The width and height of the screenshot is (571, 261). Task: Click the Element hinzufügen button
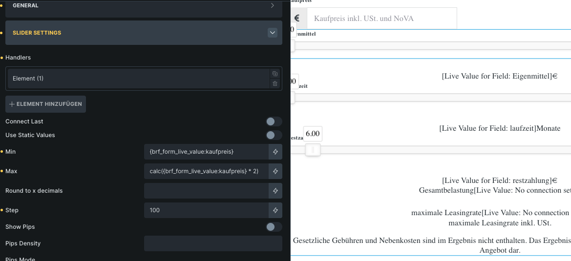(45, 104)
